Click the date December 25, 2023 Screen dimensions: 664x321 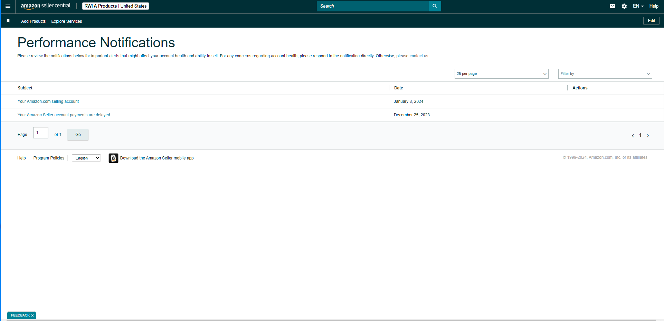pos(412,115)
